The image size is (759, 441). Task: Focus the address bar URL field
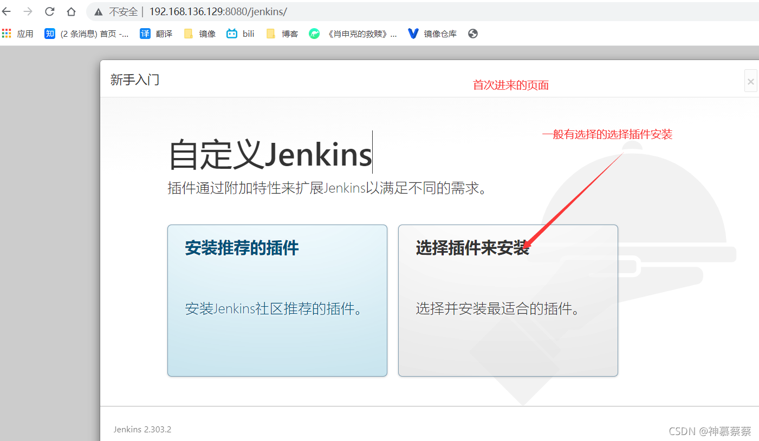423,11
